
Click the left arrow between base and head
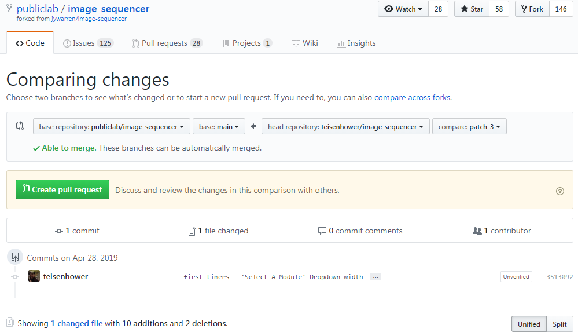(253, 126)
